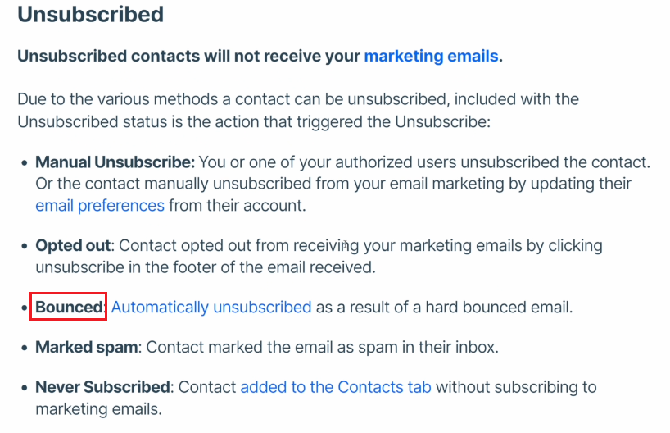Screen dimensions: 670x433
Task: Click the red-boxed "Bounced" term
Action: [x=69, y=308]
